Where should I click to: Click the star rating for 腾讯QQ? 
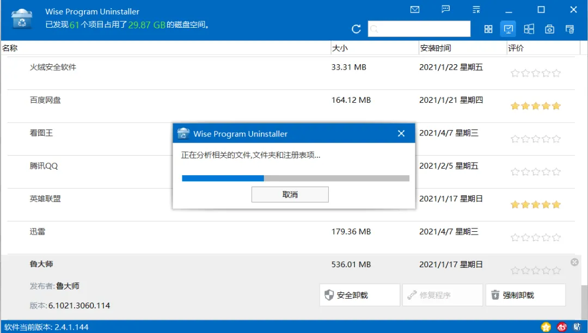[536, 172]
